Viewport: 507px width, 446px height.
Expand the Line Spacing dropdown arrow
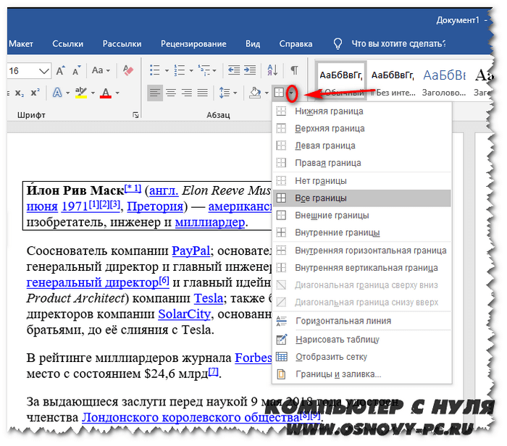pos(235,93)
